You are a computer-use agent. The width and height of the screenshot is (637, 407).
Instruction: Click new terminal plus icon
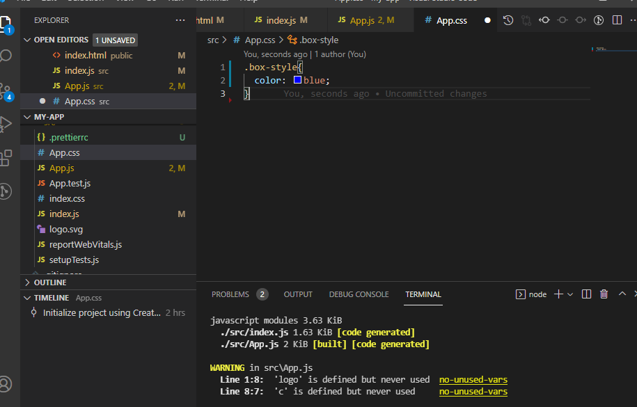(x=558, y=294)
